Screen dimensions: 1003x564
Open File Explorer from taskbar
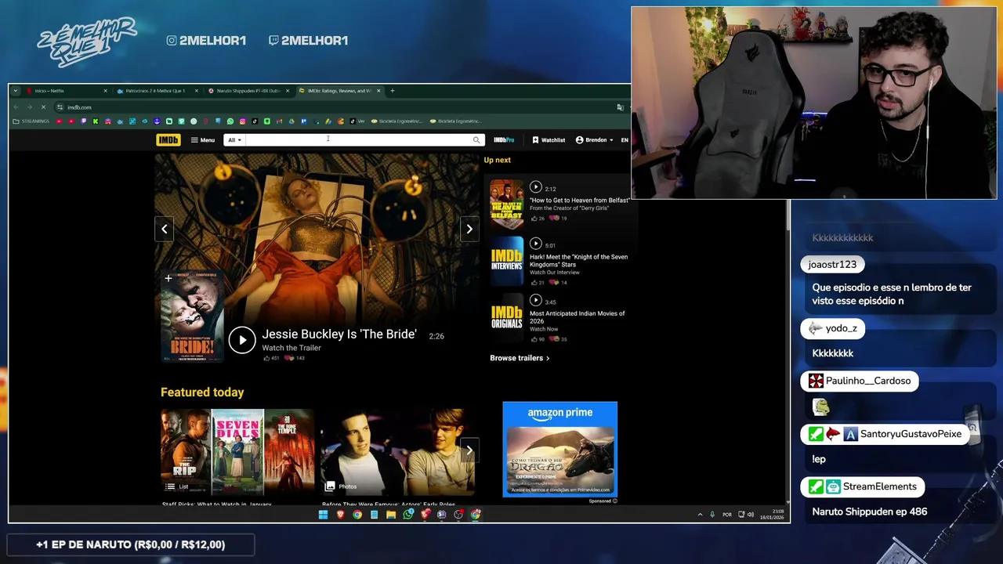pyautogui.click(x=391, y=515)
